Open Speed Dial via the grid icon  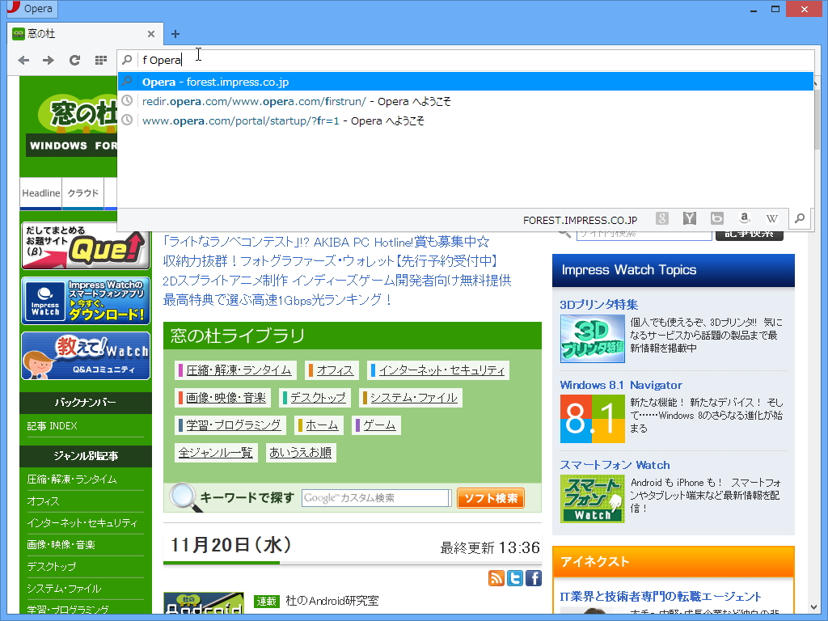100,60
